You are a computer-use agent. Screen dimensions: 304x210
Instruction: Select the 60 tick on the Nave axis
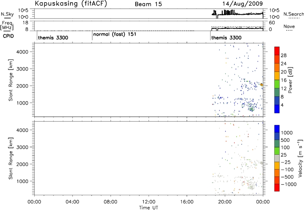pyautogui.click(x=272, y=23)
